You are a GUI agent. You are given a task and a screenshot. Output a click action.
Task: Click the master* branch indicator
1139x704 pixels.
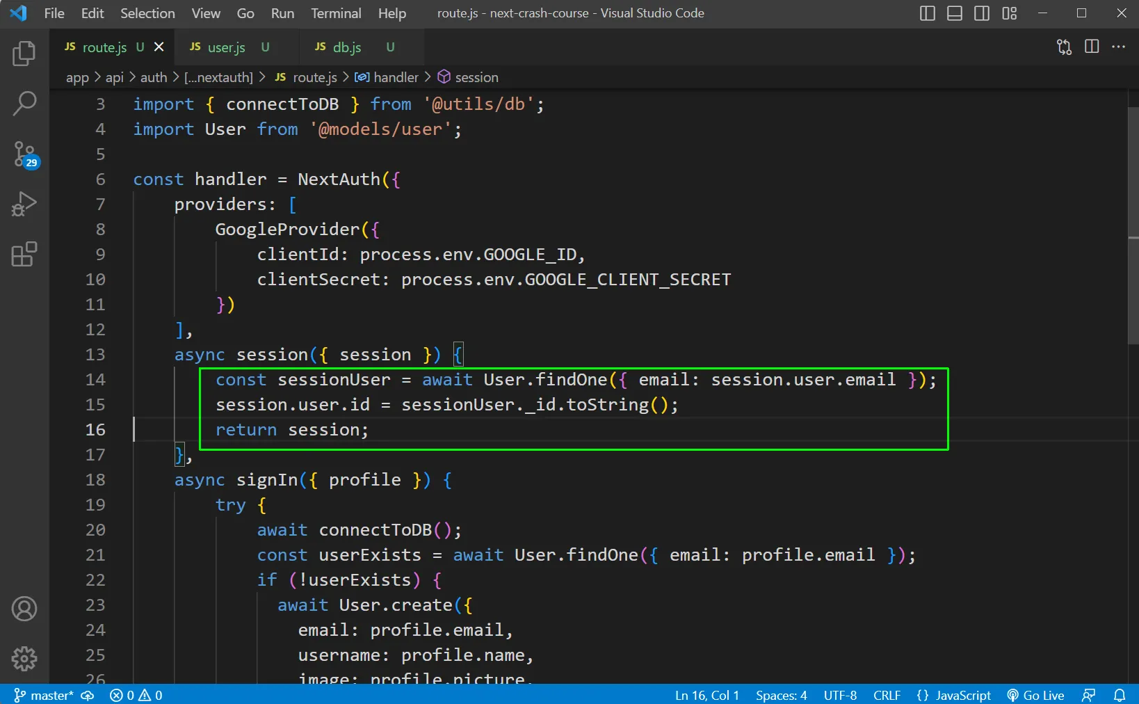44,695
